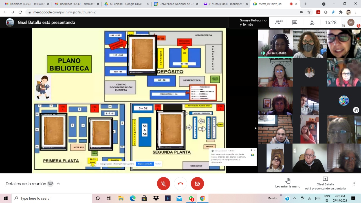The image size is (361, 203).
Task: Click the Levantar la mano hand icon
Action: (288, 181)
